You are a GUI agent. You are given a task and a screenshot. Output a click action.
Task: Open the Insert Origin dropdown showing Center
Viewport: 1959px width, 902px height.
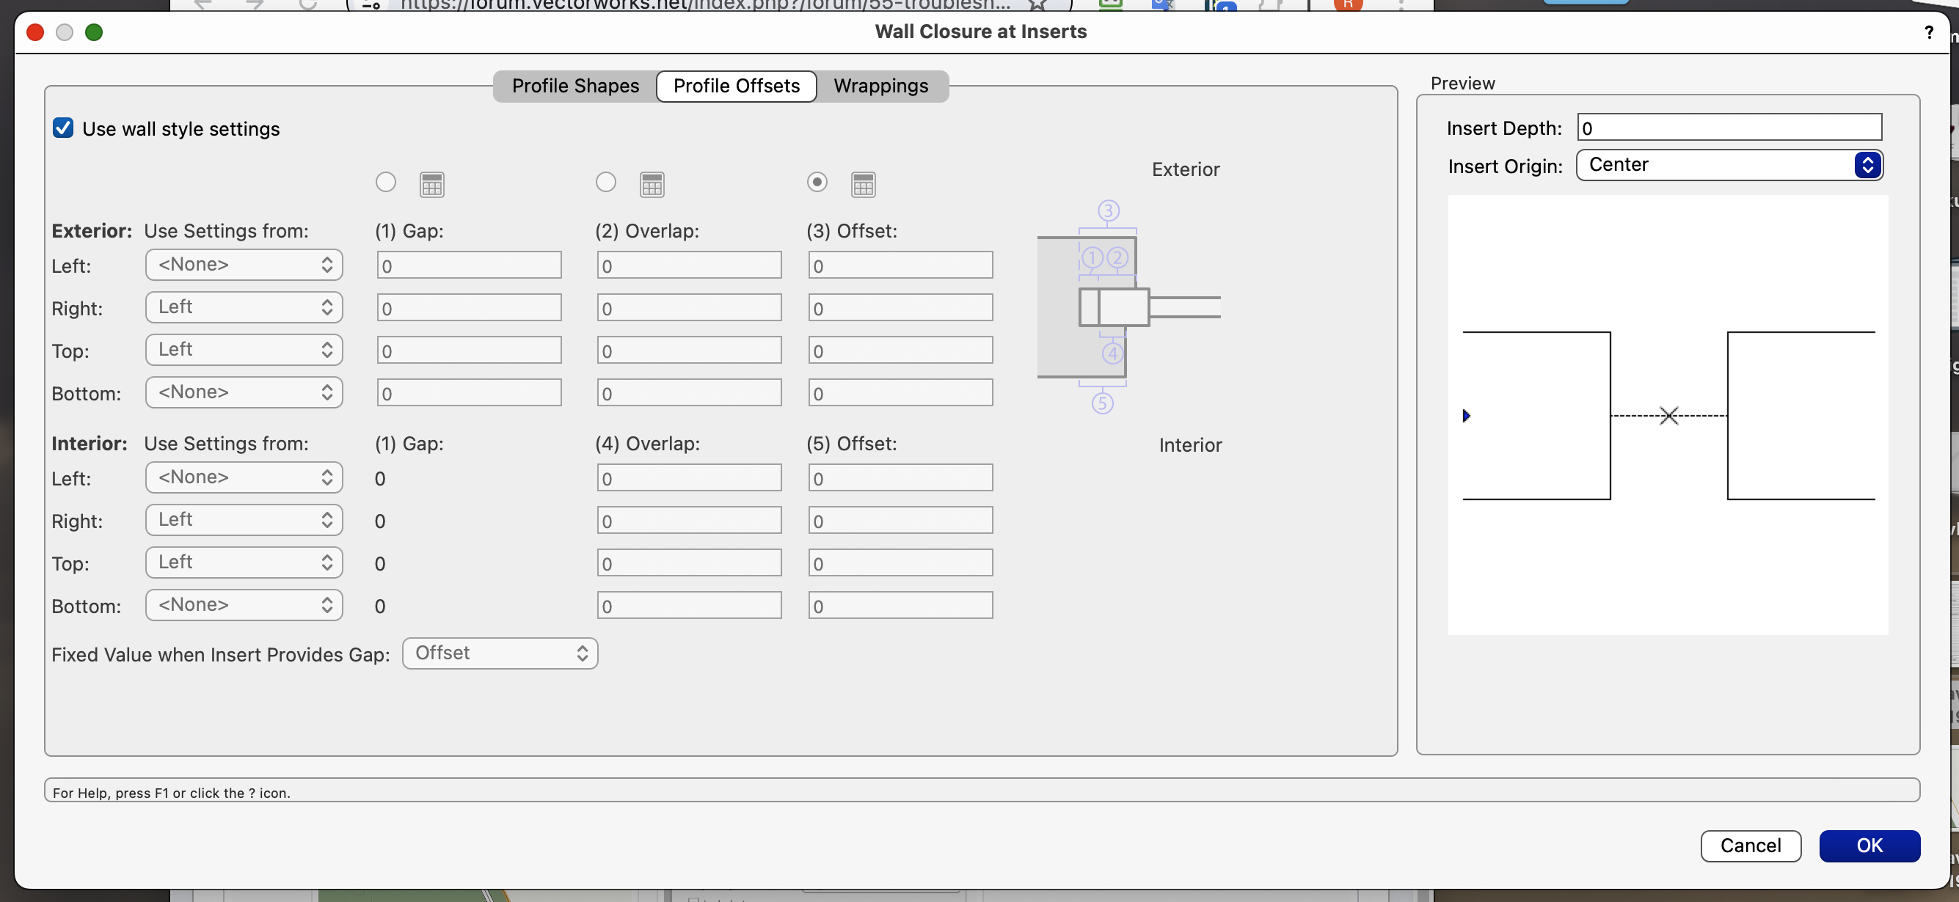click(x=1729, y=165)
